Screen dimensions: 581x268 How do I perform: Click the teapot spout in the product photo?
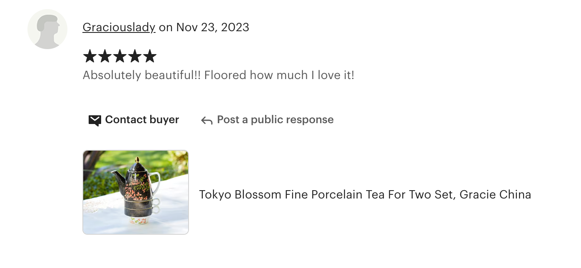point(117,177)
